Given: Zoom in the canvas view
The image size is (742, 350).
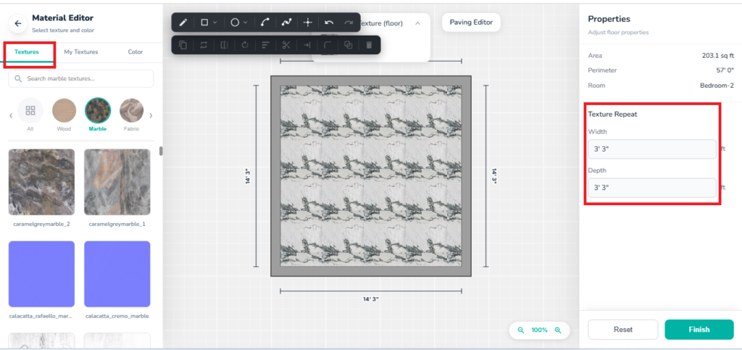Looking at the screenshot, I should pos(558,330).
